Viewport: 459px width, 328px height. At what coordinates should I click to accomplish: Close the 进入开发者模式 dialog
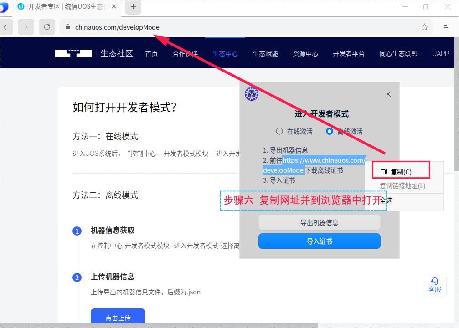(388, 94)
